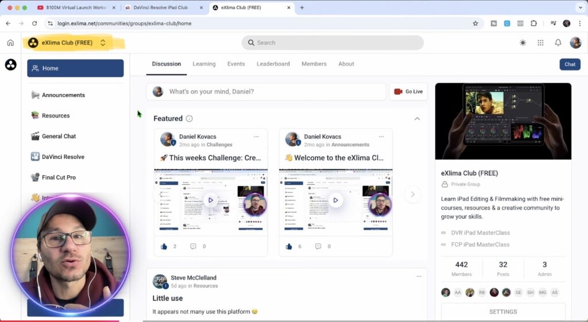Viewport: 588px width, 322px height.
Task: Open the eXlima Club (FREE) group switcher
Action: [67, 42]
